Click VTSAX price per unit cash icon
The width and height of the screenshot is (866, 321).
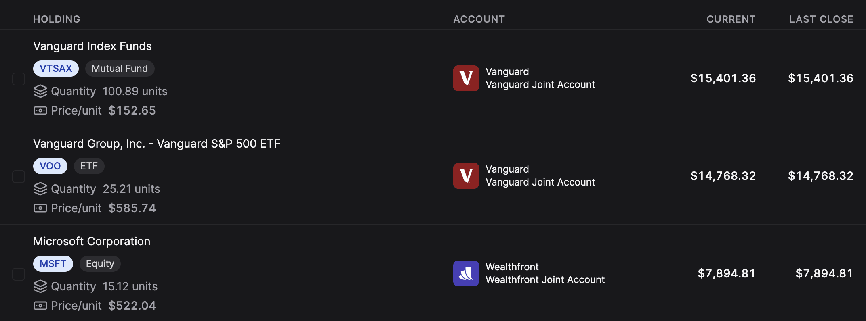pos(40,110)
